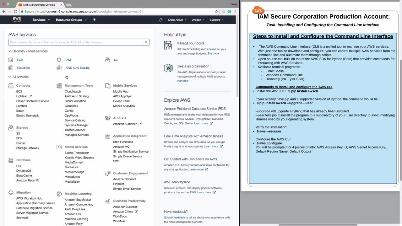Open the Support dropdown menu
The width and height of the screenshot is (402, 226).
(x=216, y=20)
